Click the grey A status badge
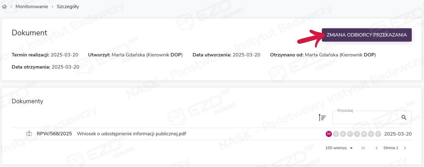This screenshot has width=424, height=167. (x=343, y=134)
